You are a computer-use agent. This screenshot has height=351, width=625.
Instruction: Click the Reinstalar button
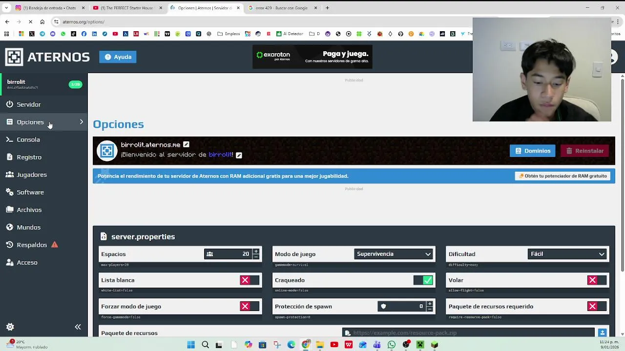(x=585, y=151)
